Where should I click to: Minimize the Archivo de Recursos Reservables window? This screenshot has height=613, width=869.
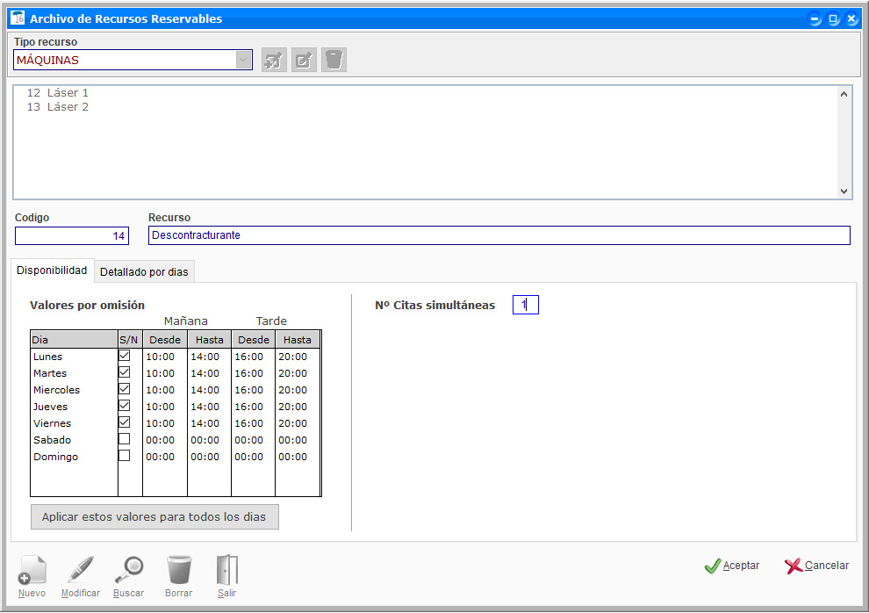click(815, 18)
